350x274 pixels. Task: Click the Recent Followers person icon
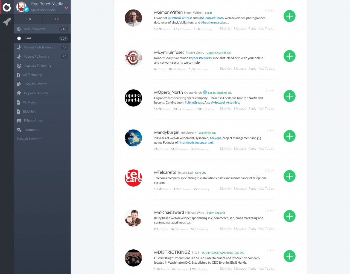(19, 57)
